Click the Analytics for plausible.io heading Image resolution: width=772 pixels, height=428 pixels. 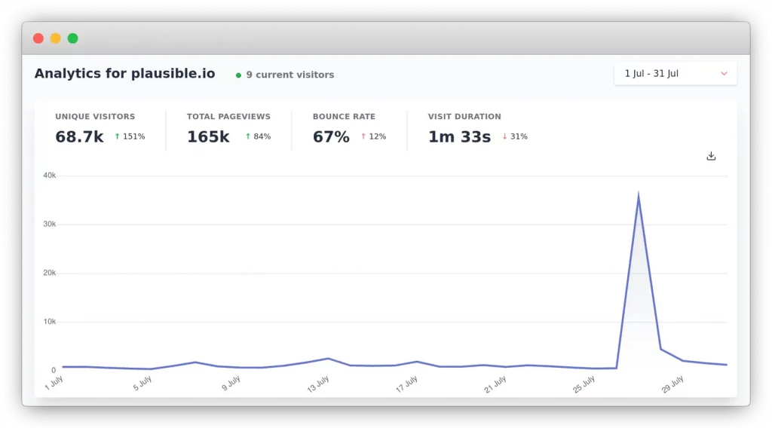click(x=124, y=74)
